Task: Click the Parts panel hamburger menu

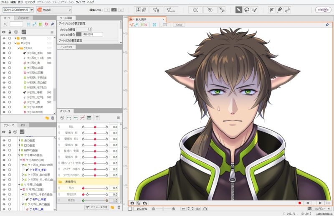Action: pos(52,32)
